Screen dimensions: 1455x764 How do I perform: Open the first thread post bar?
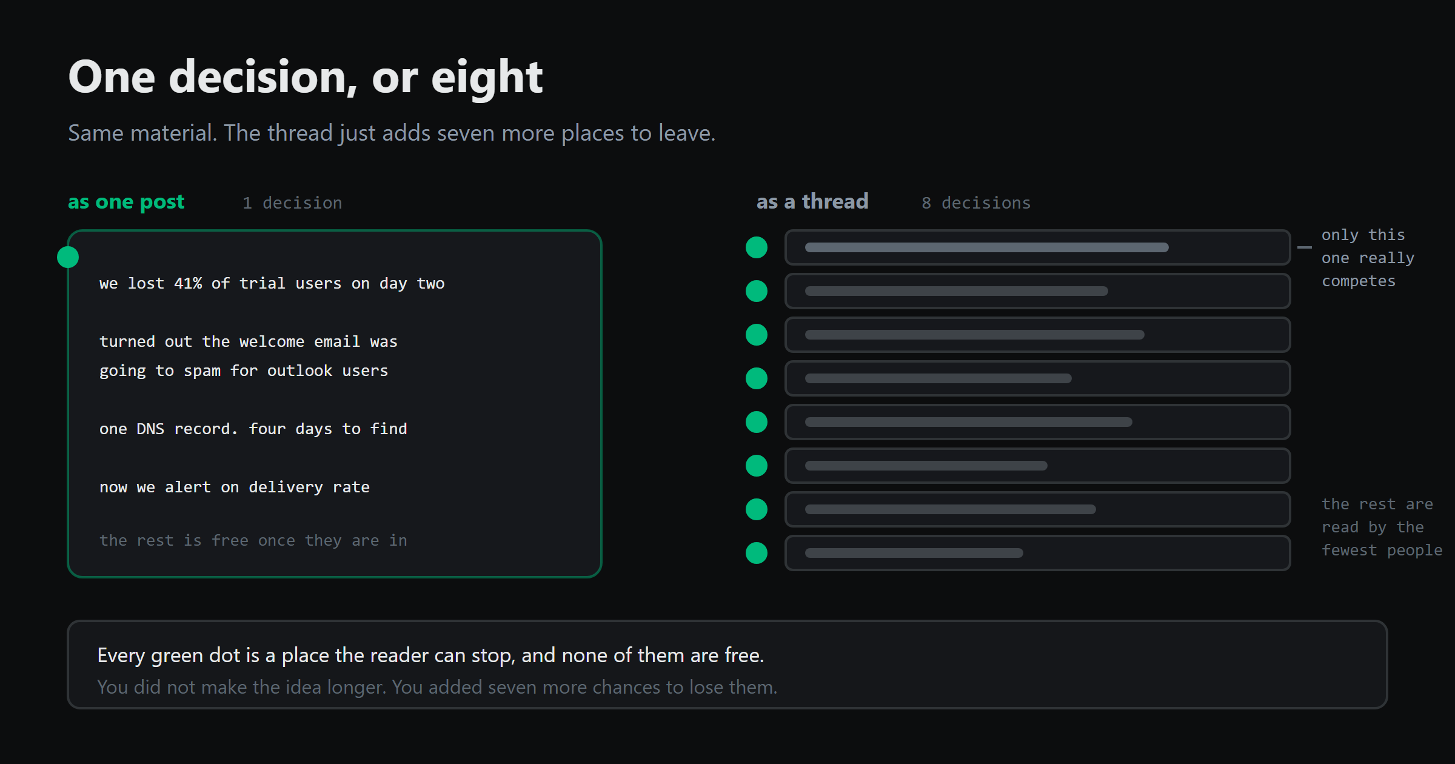click(x=1037, y=247)
